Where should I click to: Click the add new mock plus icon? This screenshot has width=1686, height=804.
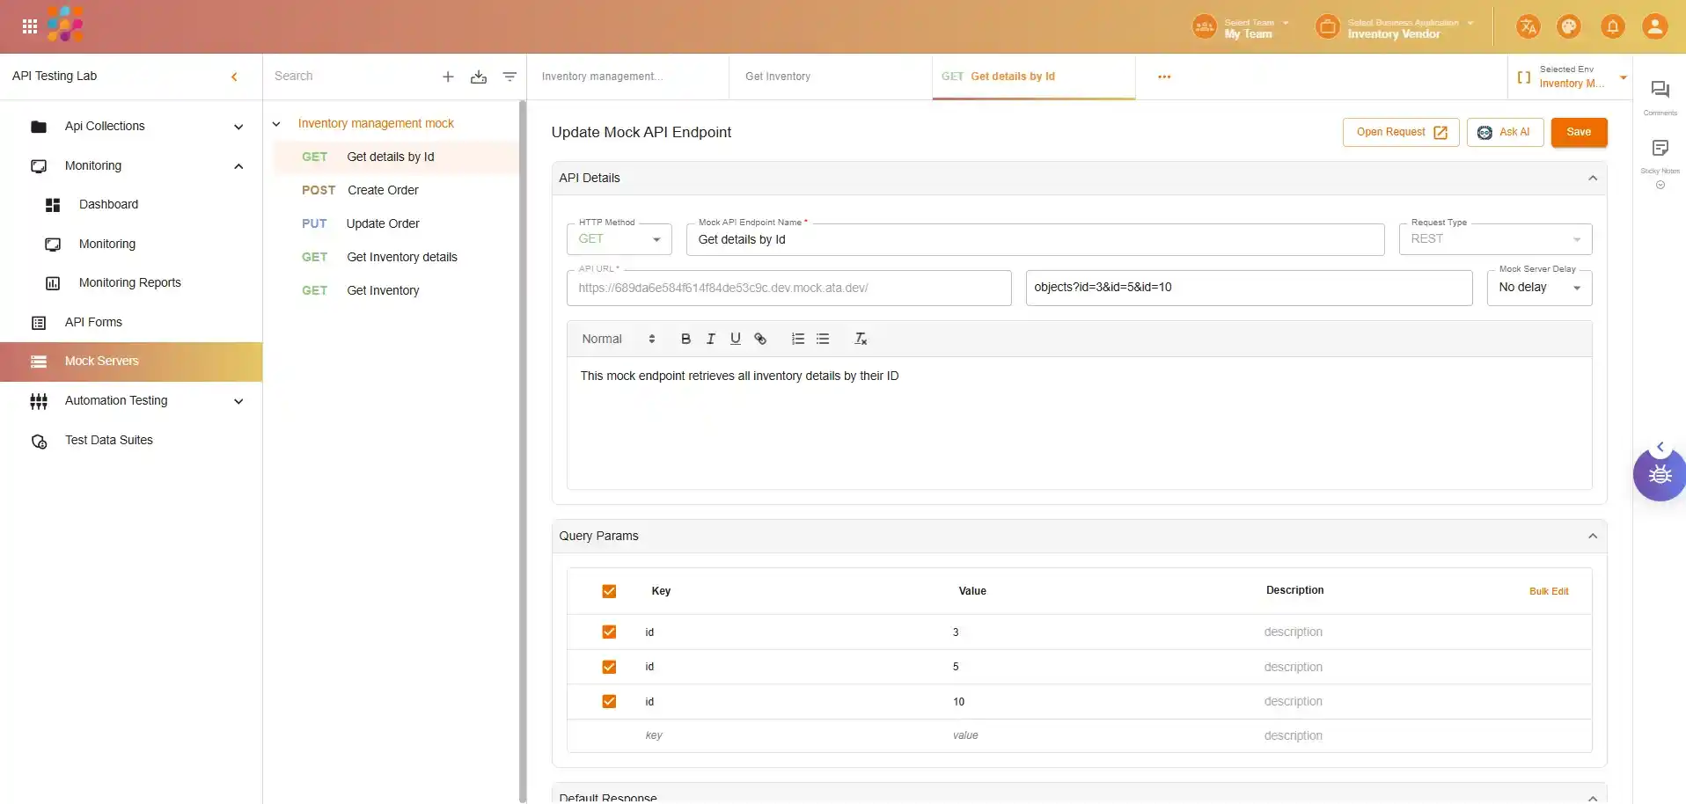coord(448,77)
